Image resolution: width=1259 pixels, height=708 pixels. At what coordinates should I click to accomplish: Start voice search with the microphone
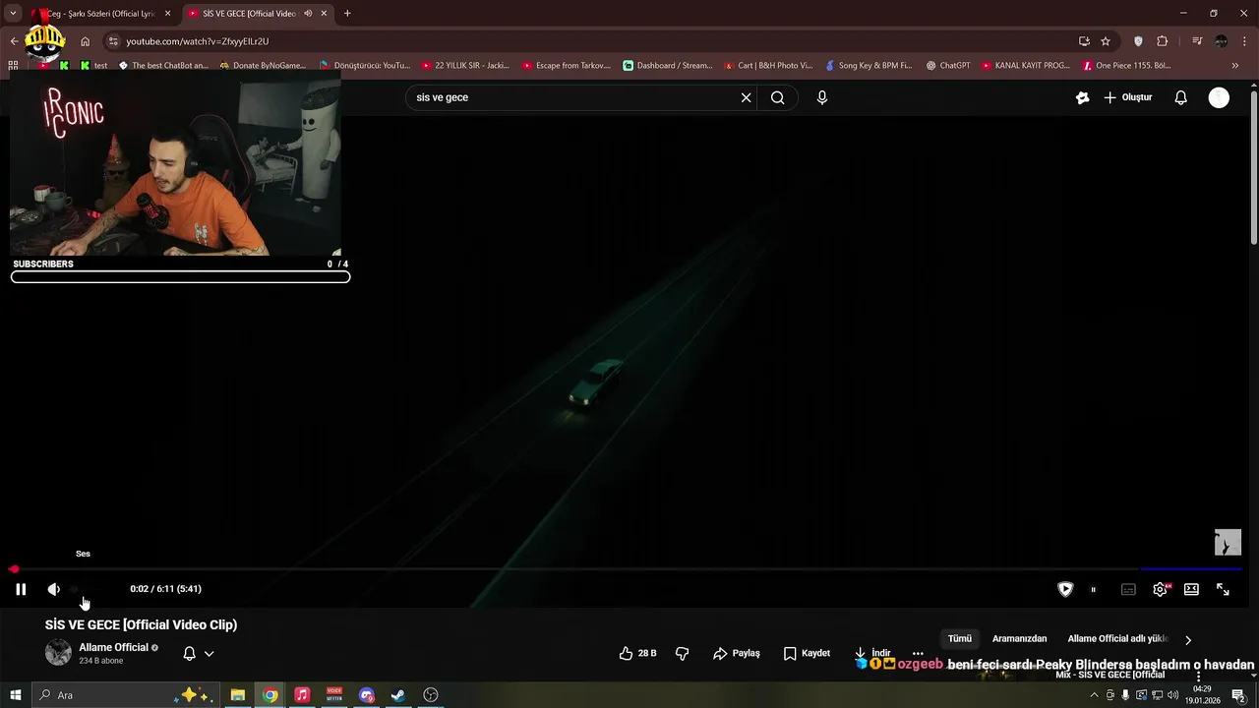pyautogui.click(x=822, y=97)
